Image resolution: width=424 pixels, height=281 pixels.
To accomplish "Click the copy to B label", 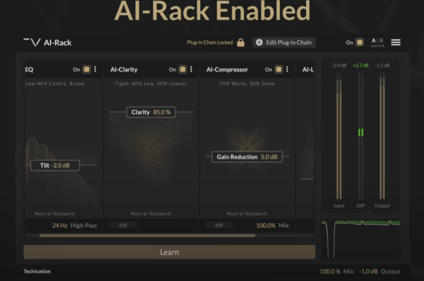I will (x=377, y=46).
